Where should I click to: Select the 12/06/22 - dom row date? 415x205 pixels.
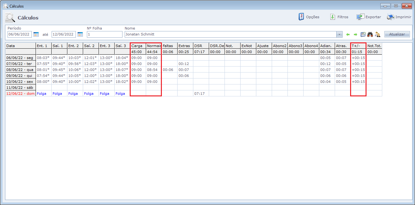tap(20, 94)
